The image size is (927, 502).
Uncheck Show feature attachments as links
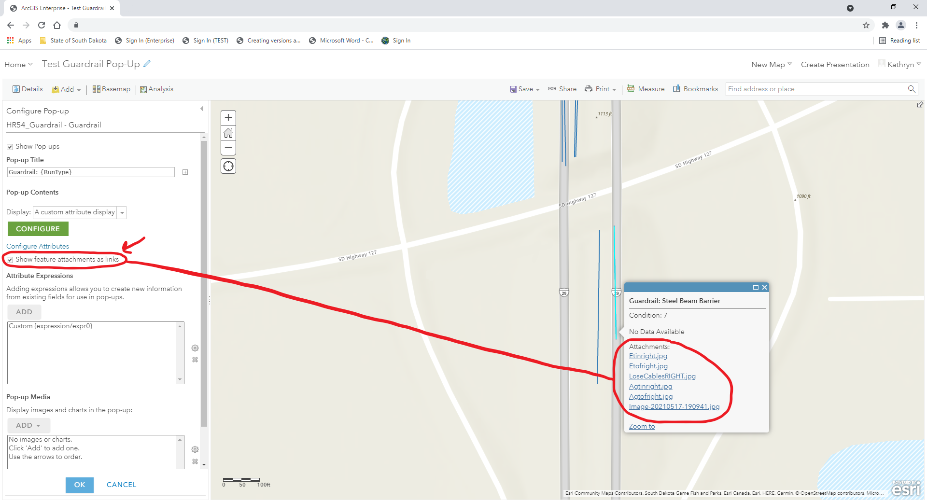(x=10, y=260)
